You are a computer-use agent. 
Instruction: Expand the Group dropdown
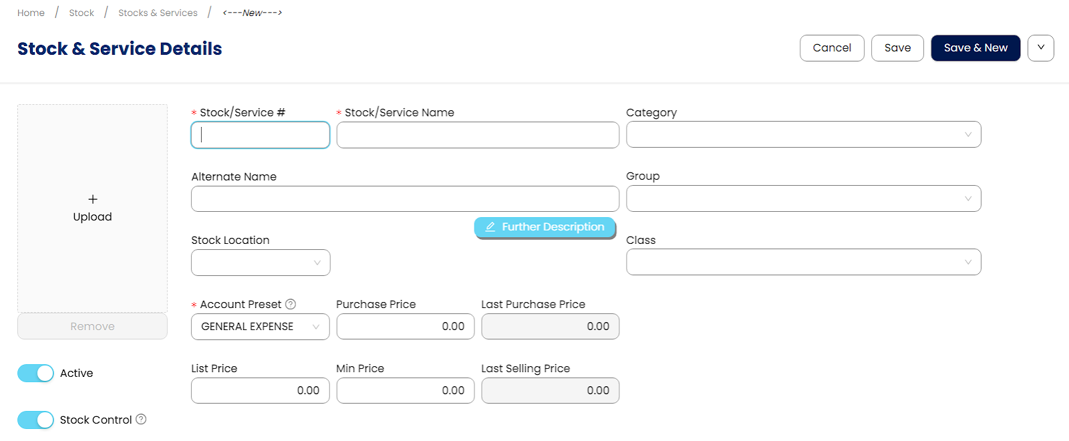(804, 198)
